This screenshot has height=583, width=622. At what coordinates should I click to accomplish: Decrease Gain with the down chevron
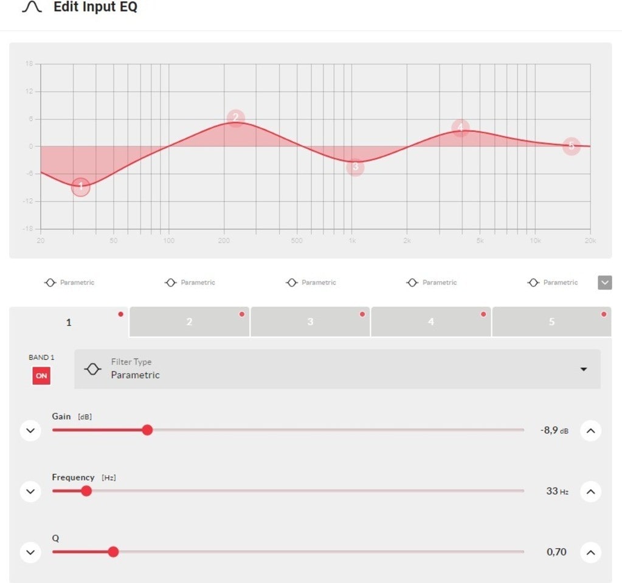click(30, 431)
